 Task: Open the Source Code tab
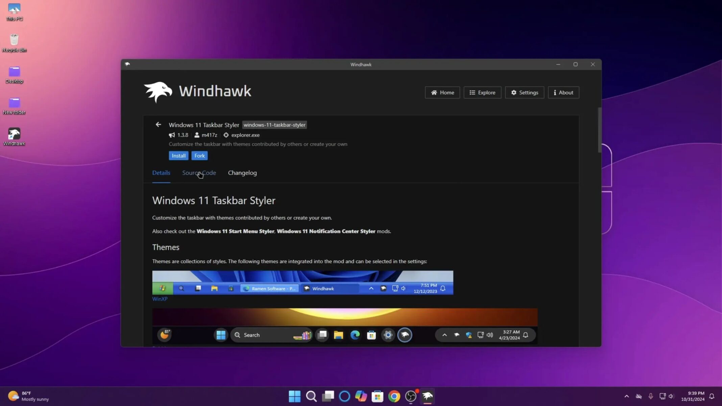point(199,173)
